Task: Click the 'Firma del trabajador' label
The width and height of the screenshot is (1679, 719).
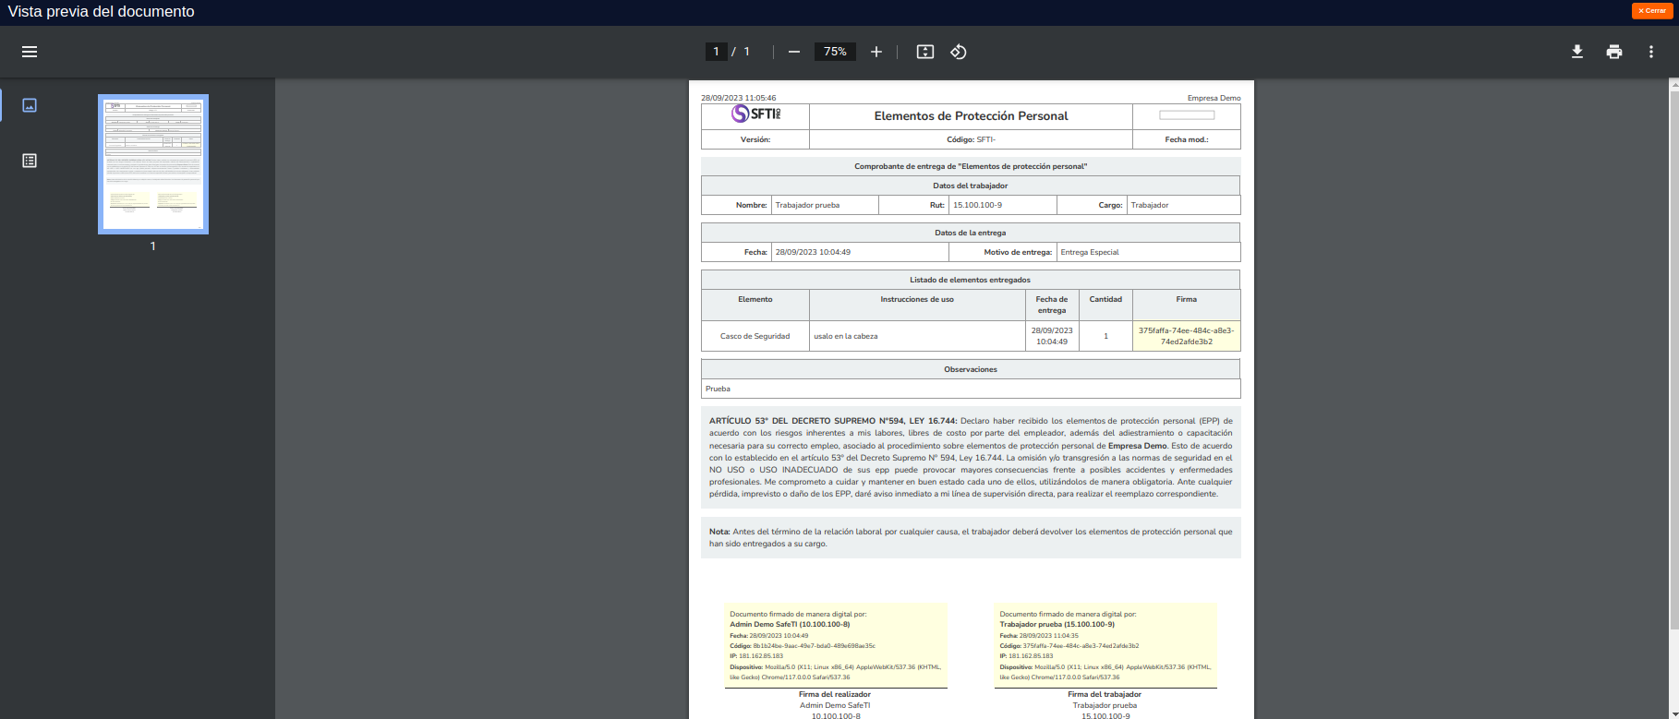Action: (x=1105, y=694)
